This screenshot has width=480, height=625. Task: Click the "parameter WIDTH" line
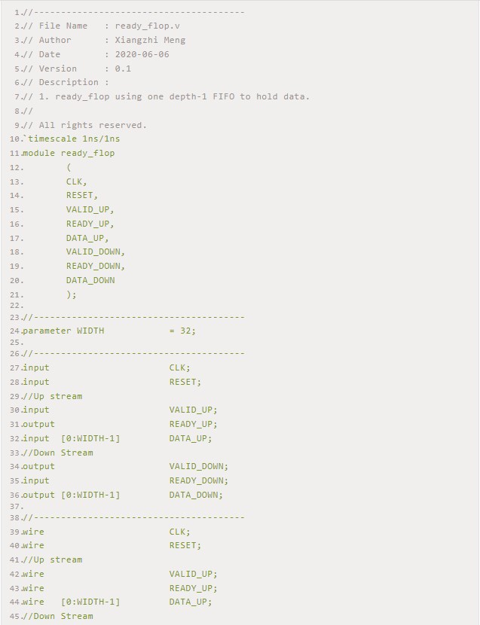point(63,331)
